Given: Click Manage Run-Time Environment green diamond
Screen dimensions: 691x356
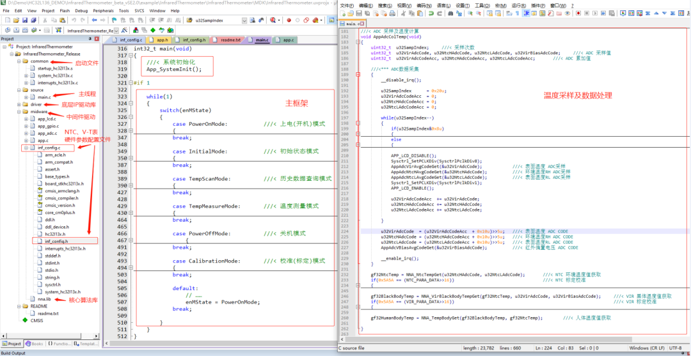Looking at the screenshot, I should 153,31.
